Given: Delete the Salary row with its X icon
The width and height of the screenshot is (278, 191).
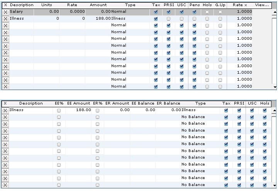Looking at the screenshot, I should [5, 12].
